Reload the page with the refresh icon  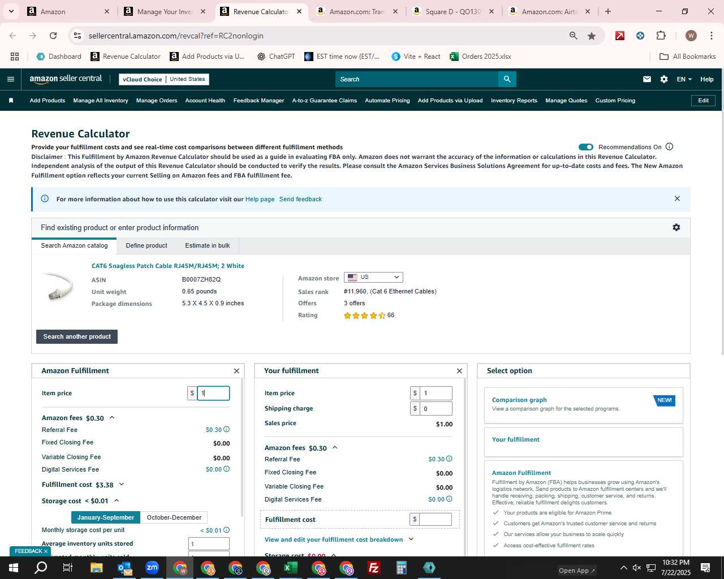coord(53,36)
